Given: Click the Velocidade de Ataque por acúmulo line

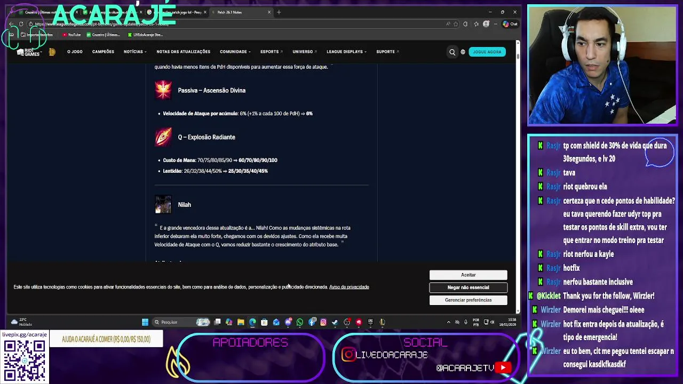Looking at the screenshot, I should pyautogui.click(x=237, y=114).
